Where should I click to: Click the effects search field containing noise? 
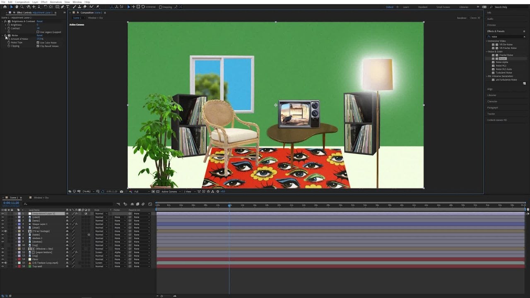(x=506, y=37)
